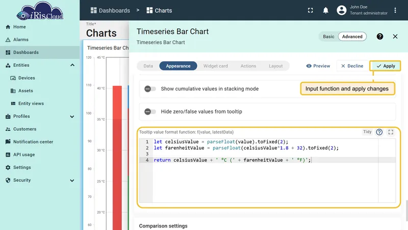408x230 pixels.
Task: Switch to Basic mode
Action: pos(328,36)
